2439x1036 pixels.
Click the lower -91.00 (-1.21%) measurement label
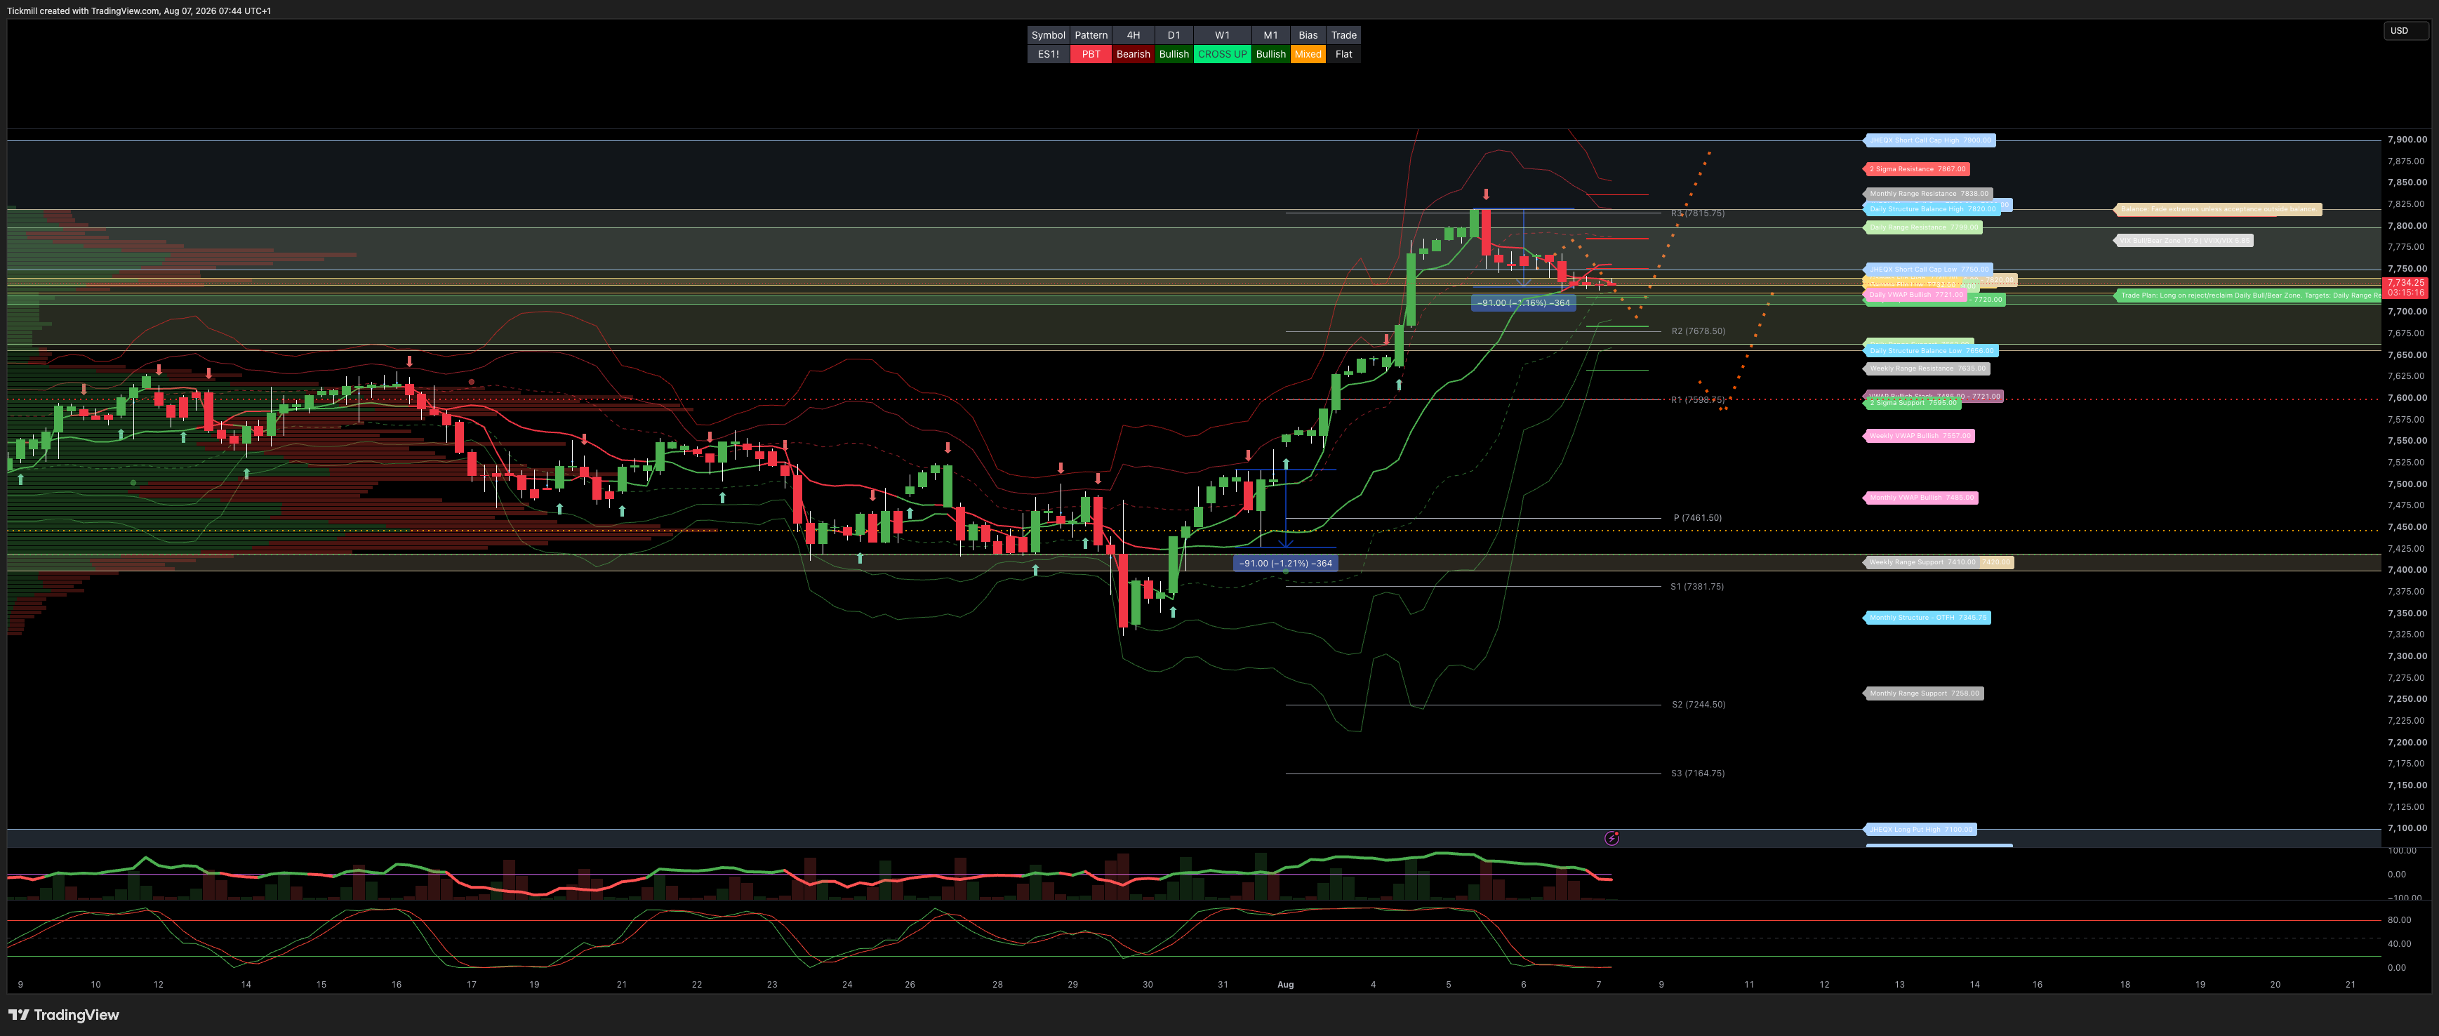(1285, 564)
